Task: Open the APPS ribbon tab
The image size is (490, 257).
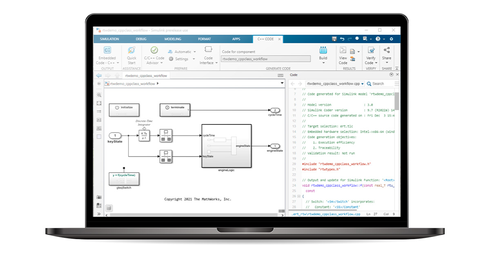Action: pyautogui.click(x=236, y=39)
